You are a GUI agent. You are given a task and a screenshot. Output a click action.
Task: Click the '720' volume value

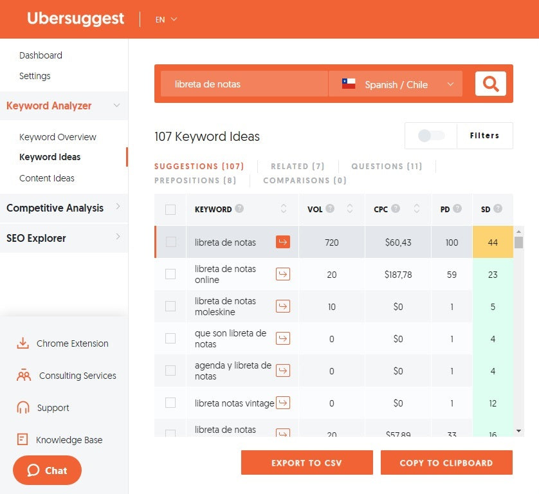coord(332,242)
